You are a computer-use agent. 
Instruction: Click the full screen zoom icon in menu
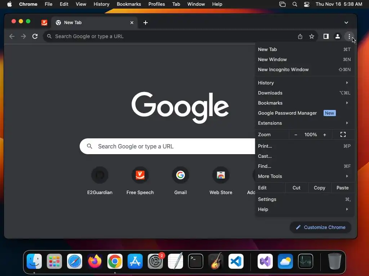(x=343, y=134)
